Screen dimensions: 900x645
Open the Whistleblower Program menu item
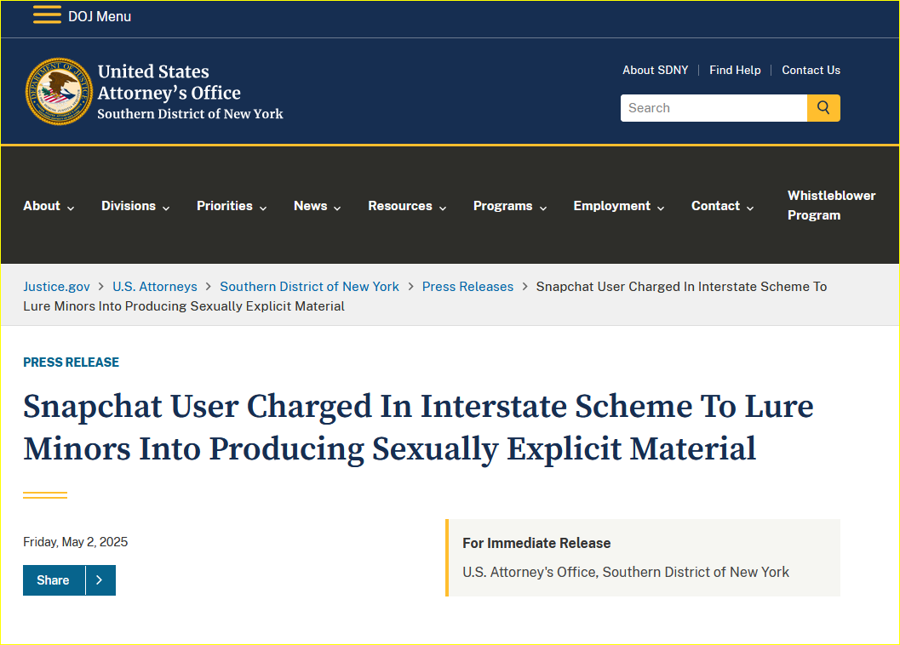(x=831, y=205)
